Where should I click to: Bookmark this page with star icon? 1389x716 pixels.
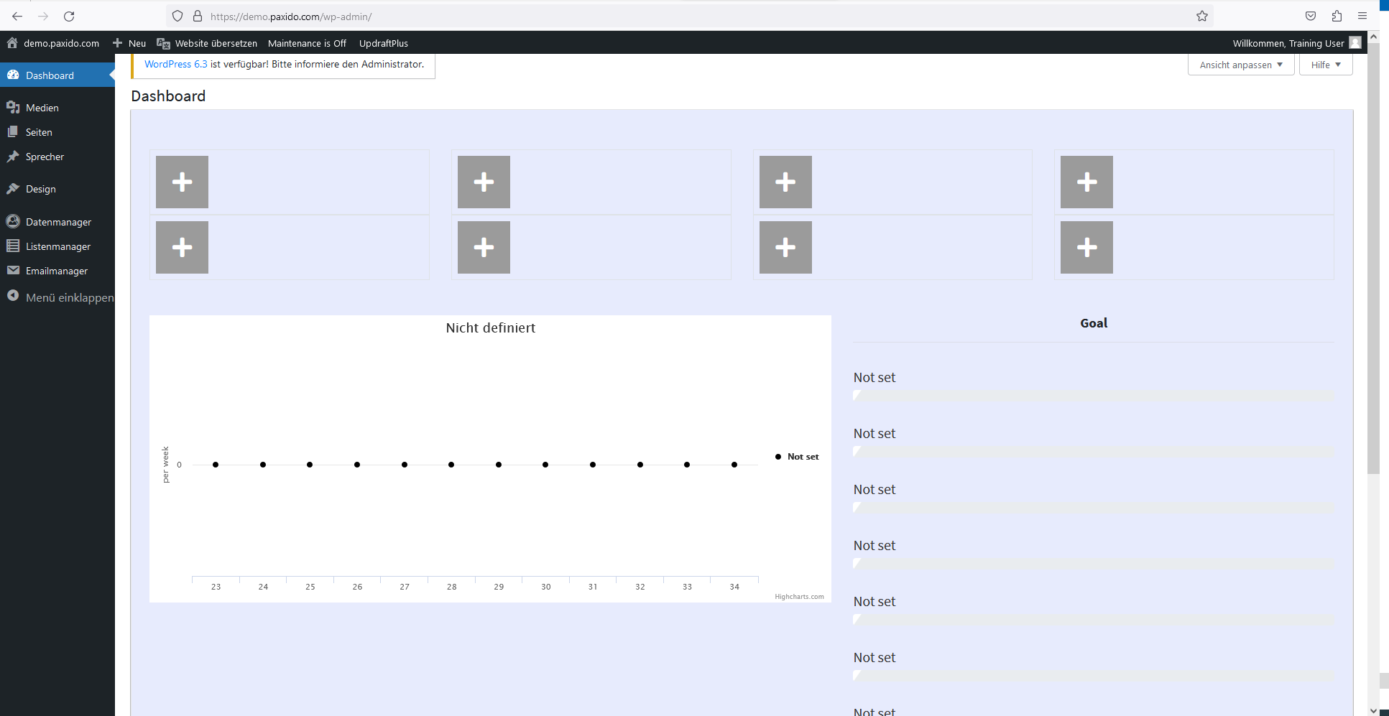[x=1202, y=16]
